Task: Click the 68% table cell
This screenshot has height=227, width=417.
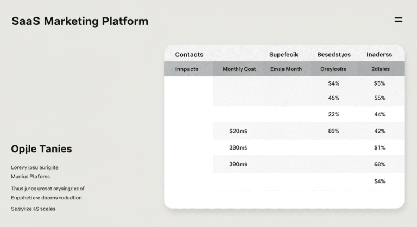Action: tap(380, 164)
